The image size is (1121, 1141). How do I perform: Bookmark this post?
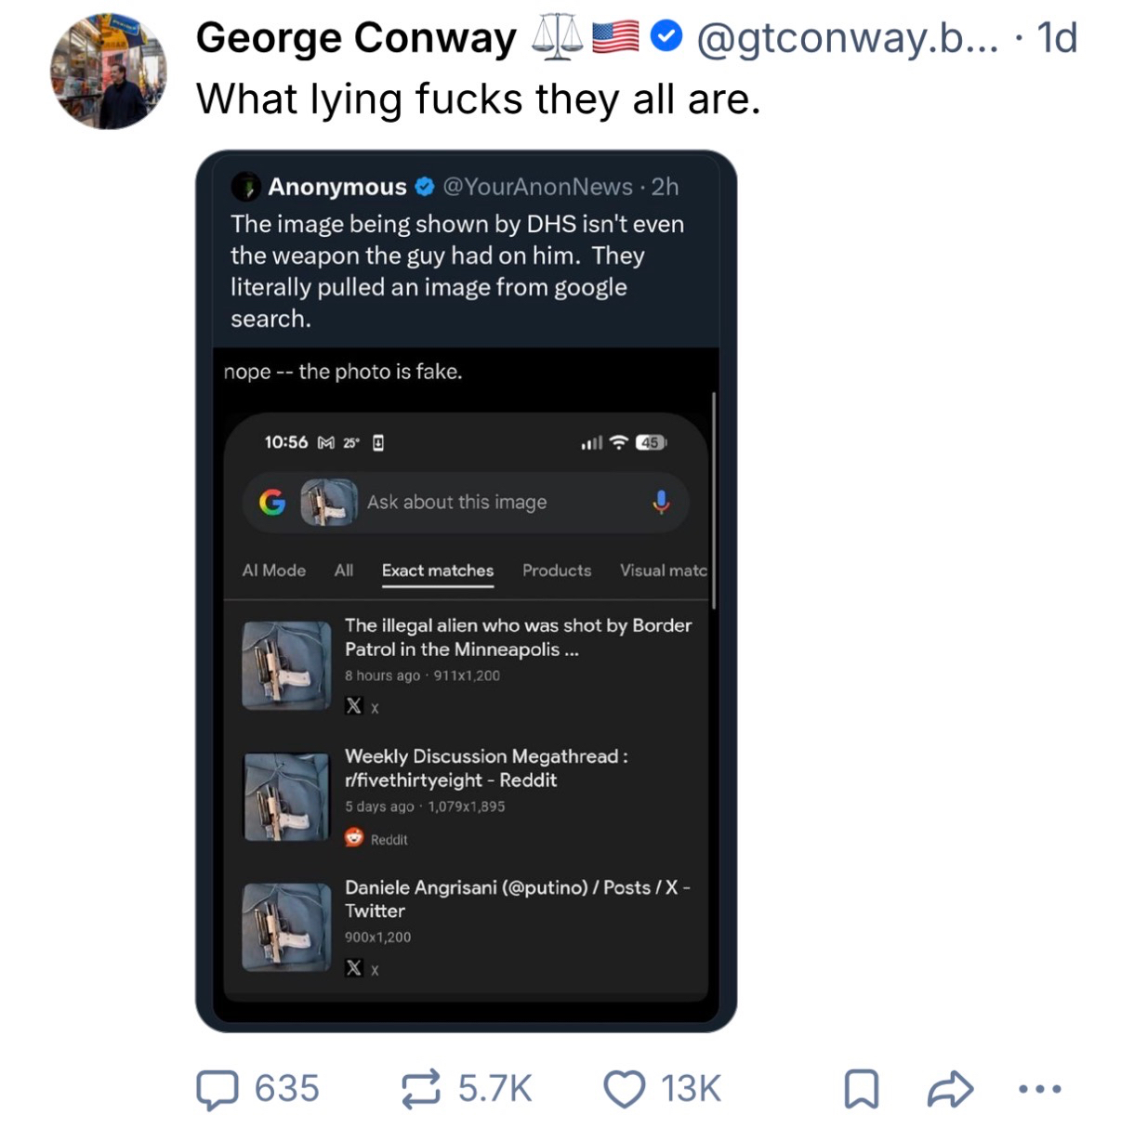[x=861, y=1089]
